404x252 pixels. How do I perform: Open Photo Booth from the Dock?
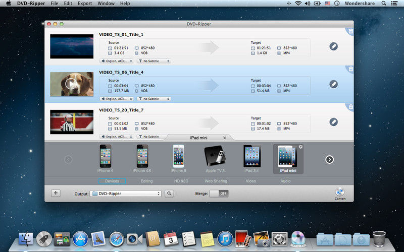click(243, 238)
